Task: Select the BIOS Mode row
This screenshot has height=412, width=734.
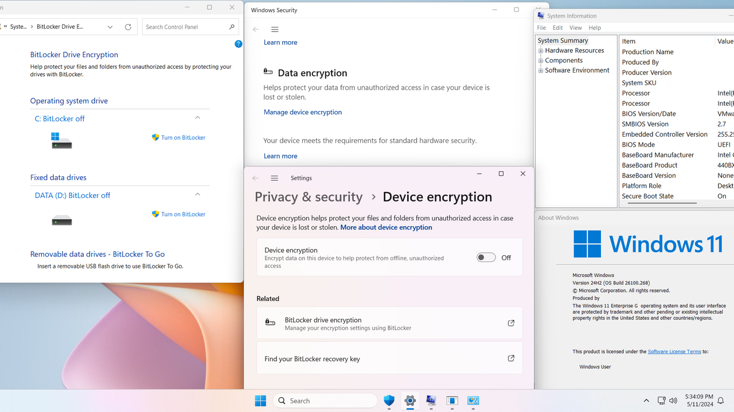Action: 677,145
